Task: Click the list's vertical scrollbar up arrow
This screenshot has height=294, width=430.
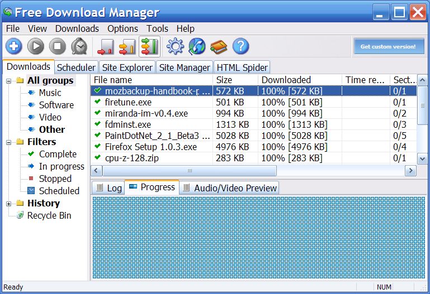Action: pos(422,80)
